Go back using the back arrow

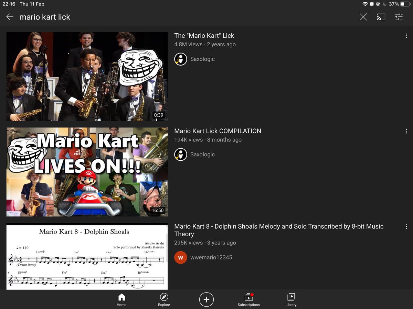pyautogui.click(x=10, y=17)
